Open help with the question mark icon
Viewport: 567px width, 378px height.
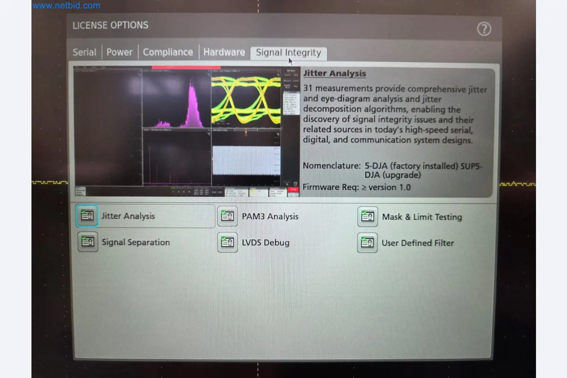(x=484, y=29)
